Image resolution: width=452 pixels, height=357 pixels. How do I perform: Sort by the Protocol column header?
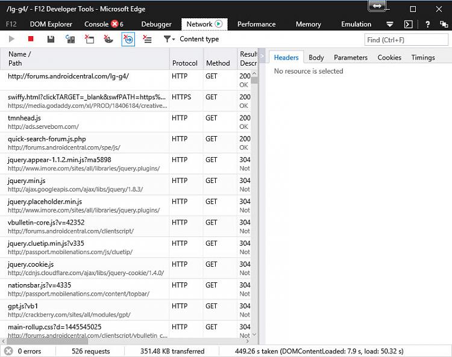[x=186, y=59]
